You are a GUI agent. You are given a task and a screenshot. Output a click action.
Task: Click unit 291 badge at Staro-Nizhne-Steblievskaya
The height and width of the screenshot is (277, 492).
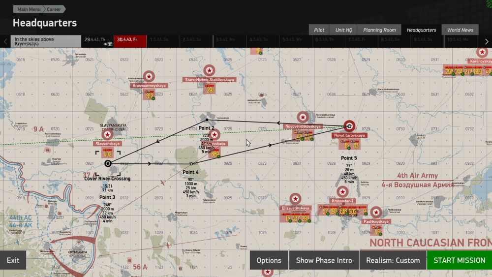[209, 89]
